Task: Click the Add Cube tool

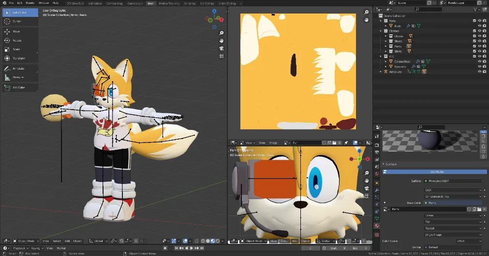Action: [19, 87]
